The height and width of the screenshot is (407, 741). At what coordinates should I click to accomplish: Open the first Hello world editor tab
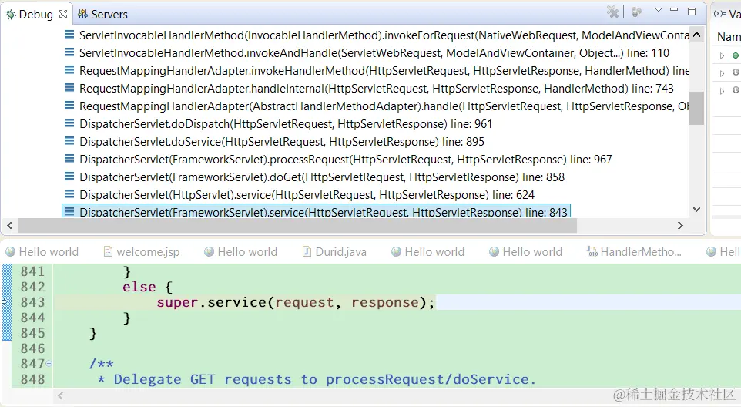point(42,252)
